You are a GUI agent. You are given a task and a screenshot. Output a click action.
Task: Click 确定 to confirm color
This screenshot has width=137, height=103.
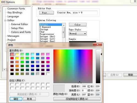point(16,99)
